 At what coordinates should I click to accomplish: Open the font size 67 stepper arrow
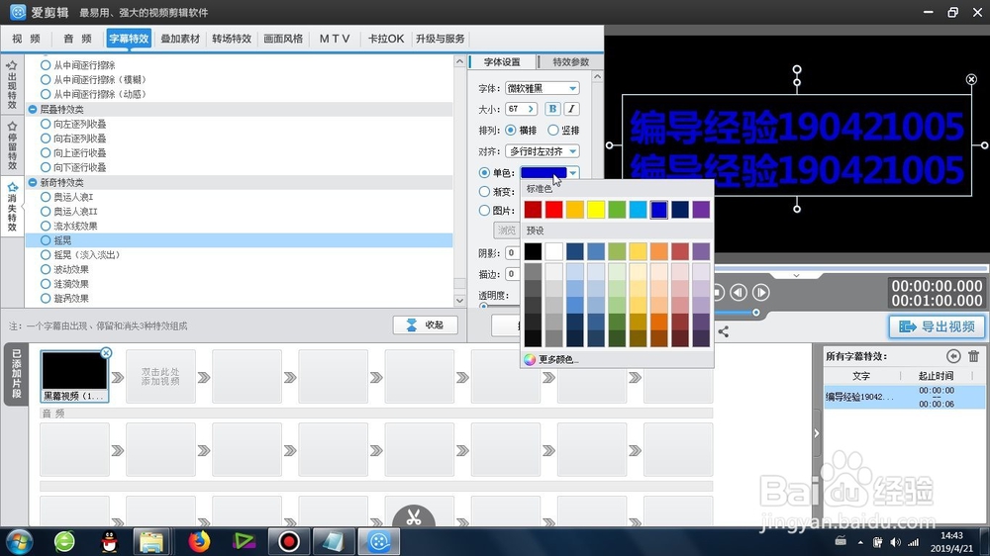click(x=531, y=109)
